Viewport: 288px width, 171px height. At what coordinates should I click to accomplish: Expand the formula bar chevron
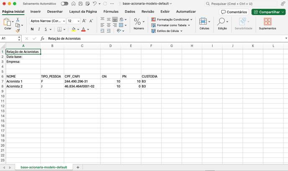(286, 38)
